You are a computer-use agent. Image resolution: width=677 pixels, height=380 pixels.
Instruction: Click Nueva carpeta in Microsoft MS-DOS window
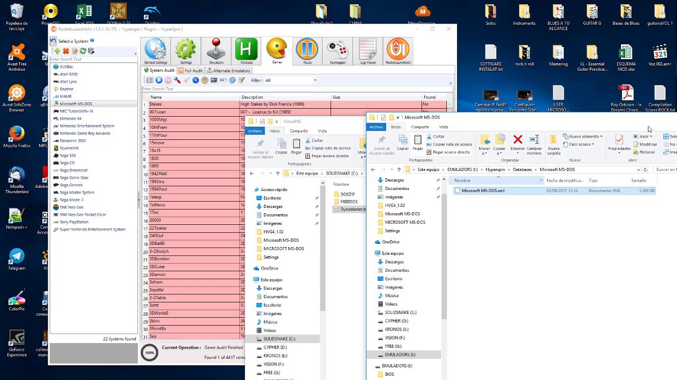coord(554,145)
